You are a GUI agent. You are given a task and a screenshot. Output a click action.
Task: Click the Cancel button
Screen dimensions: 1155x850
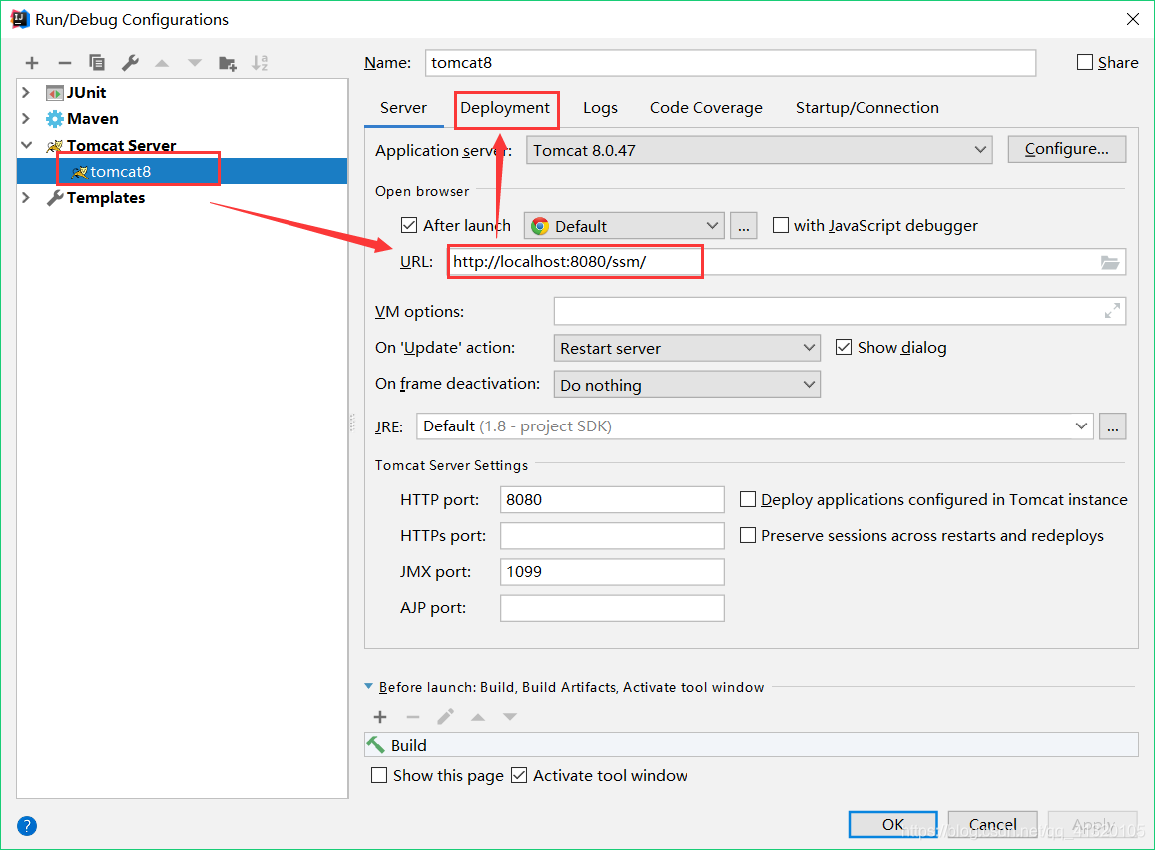[x=993, y=824]
